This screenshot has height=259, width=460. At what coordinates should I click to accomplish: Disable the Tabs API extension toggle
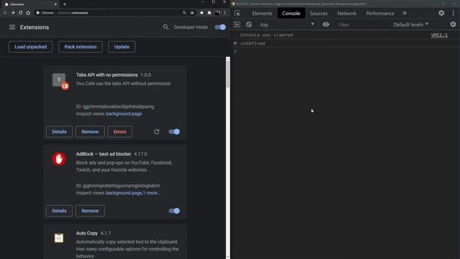click(x=174, y=132)
